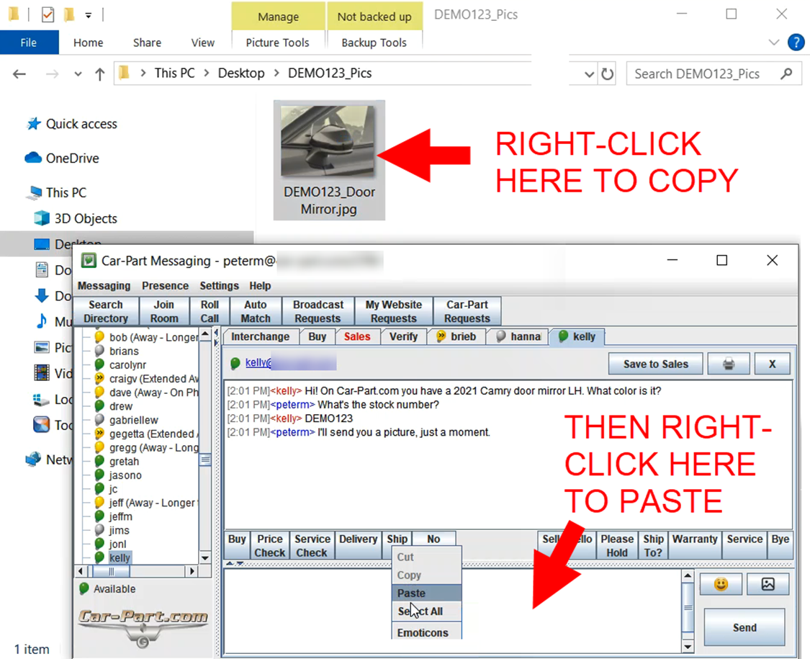Open the Home ribbon tab in Explorer

[88, 42]
